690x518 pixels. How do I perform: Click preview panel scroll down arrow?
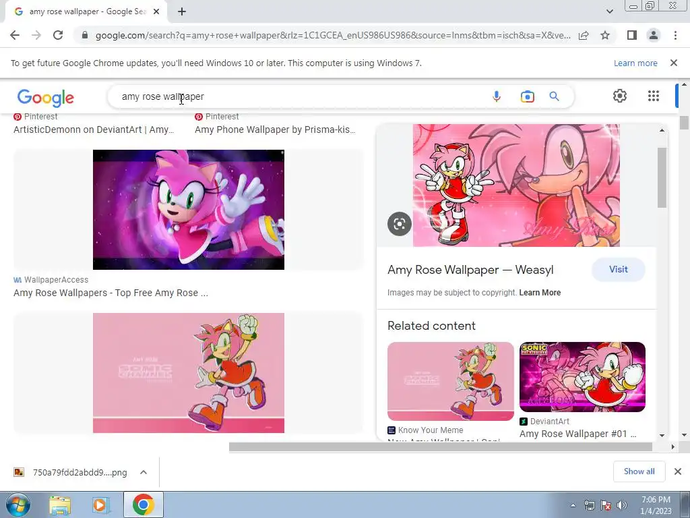tap(662, 435)
